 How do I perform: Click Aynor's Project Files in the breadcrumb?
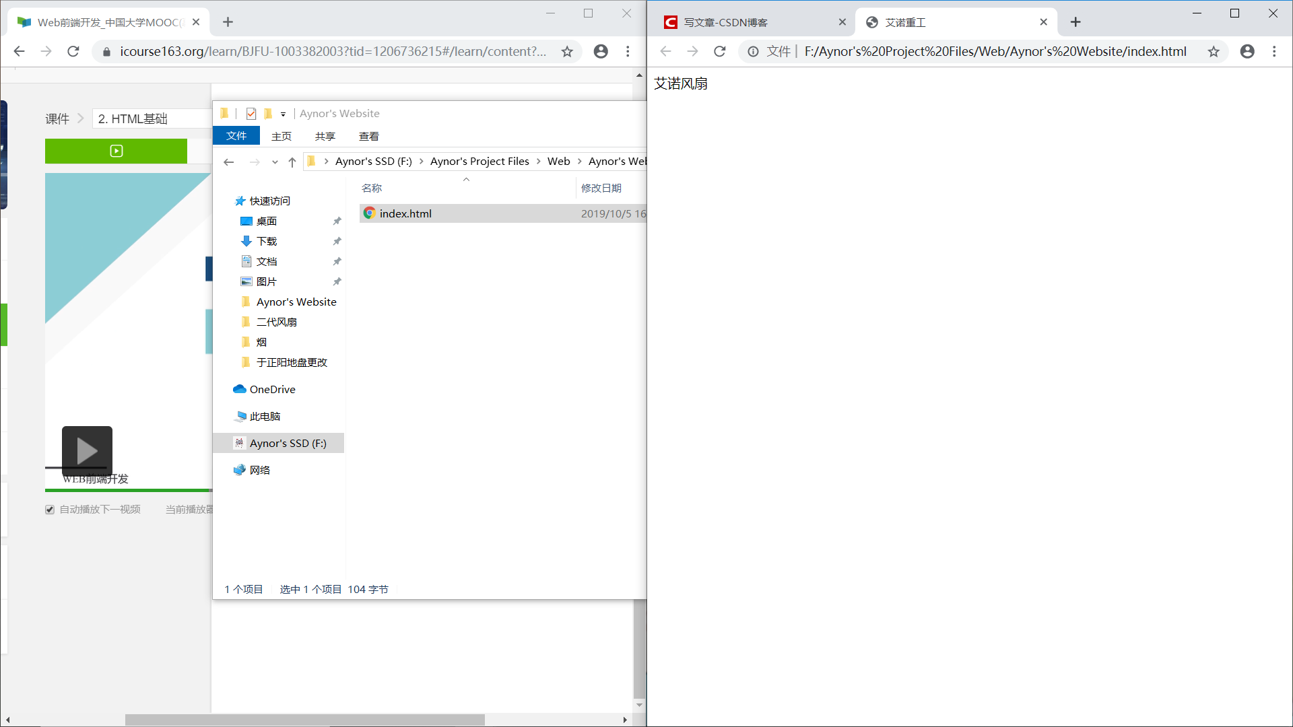[479, 162]
